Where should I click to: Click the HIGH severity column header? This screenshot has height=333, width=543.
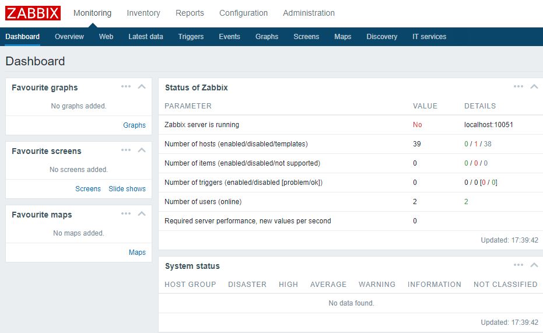pos(289,285)
